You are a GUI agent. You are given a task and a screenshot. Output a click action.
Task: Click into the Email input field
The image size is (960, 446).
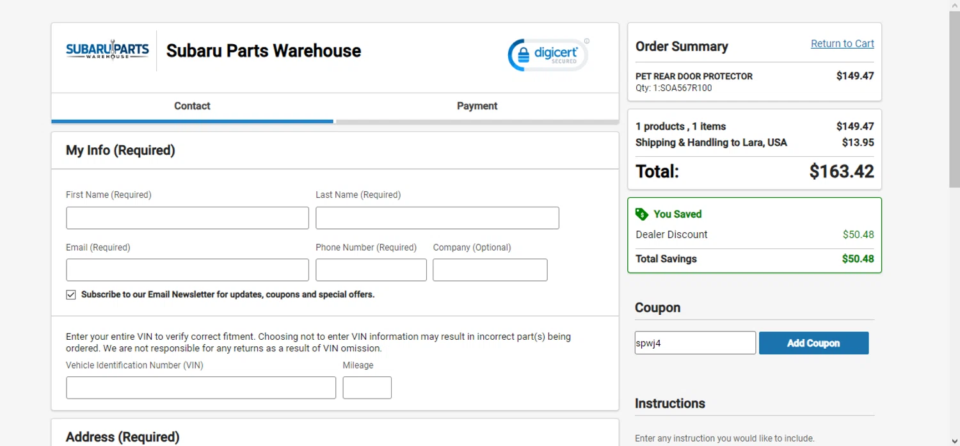pos(188,270)
